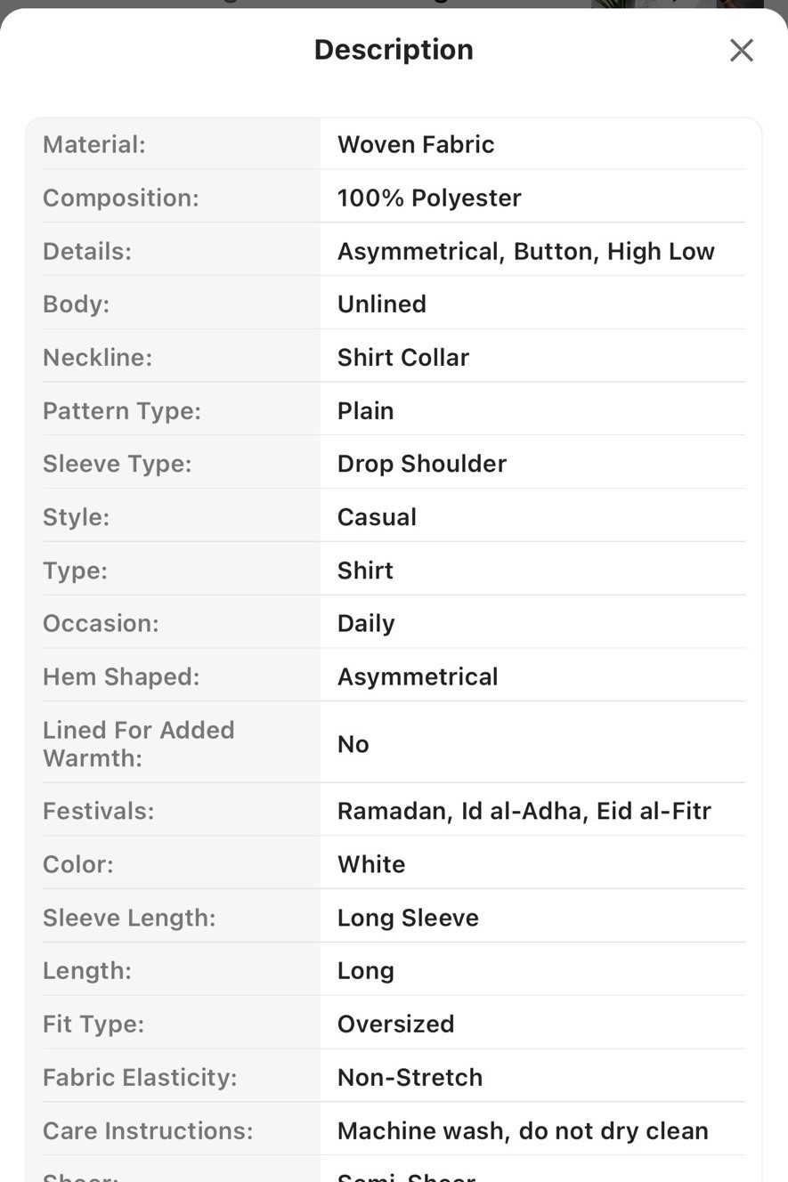Select the Drop Shoulder sleeve type
The height and width of the screenshot is (1182, 788).
point(421,464)
